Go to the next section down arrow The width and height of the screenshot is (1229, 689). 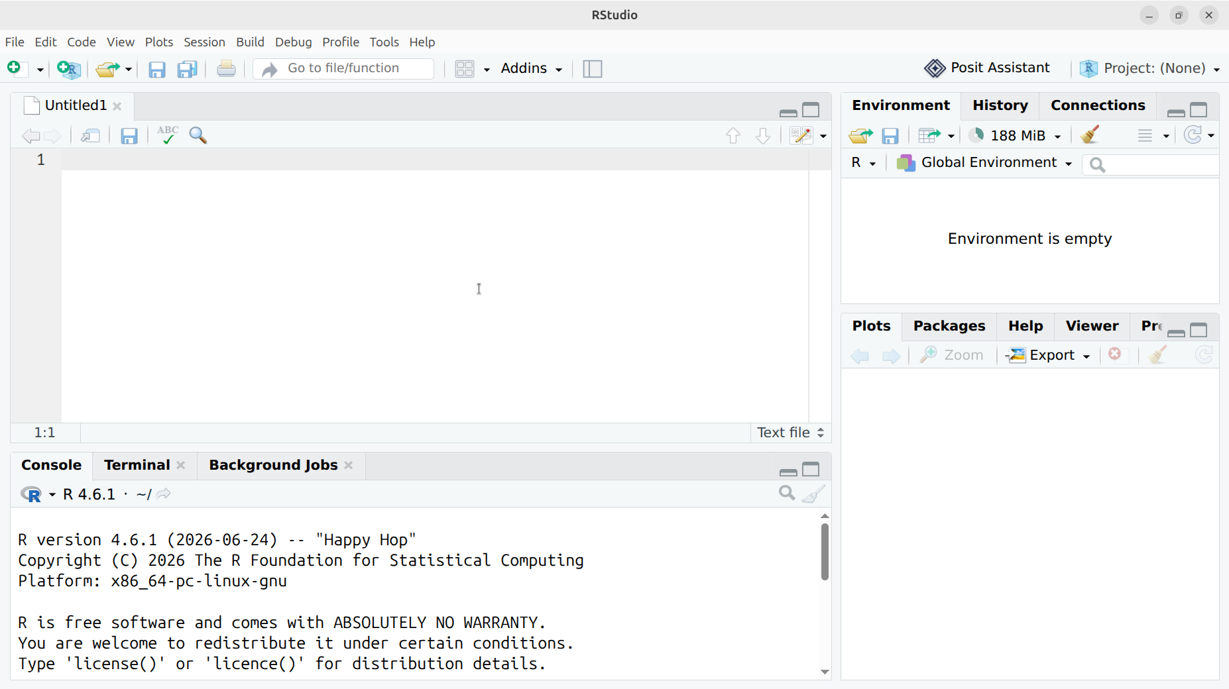coord(763,136)
